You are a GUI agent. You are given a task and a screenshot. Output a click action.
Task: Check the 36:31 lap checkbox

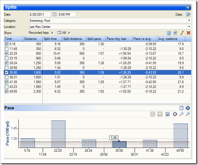6,77
